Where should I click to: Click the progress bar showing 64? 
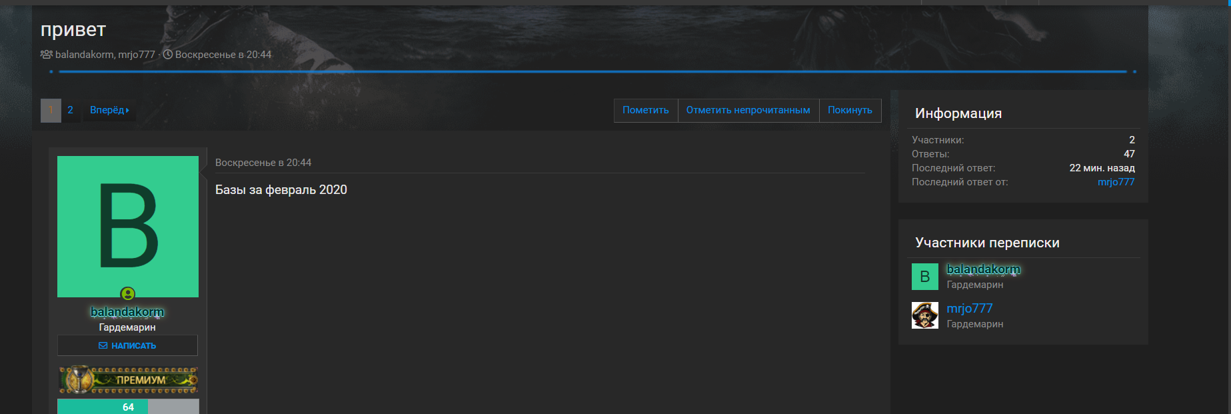point(128,407)
